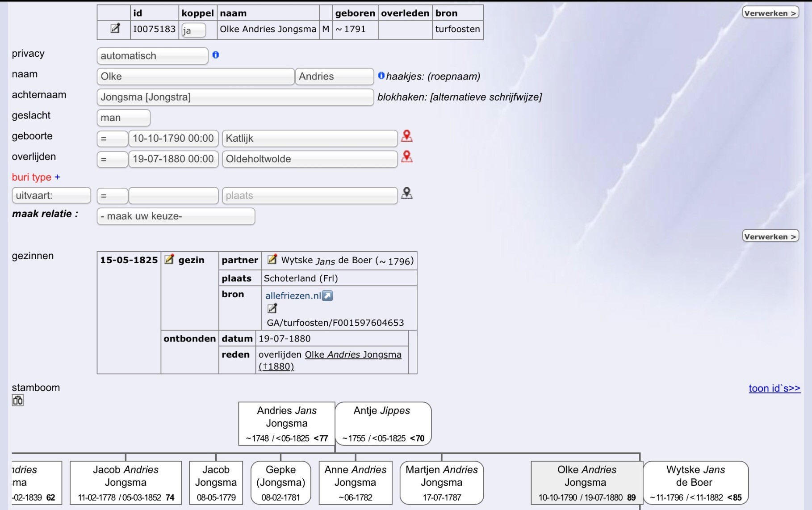Open map marker for geboorte place Katlijk
This screenshot has height=510, width=812.
[406, 136]
